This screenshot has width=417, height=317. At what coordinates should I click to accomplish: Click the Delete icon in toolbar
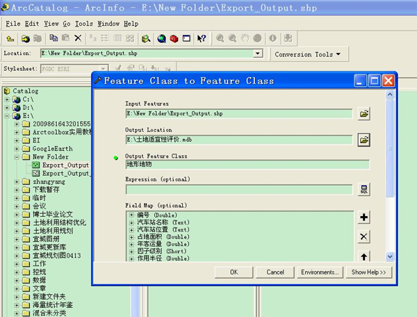click(x=78, y=38)
